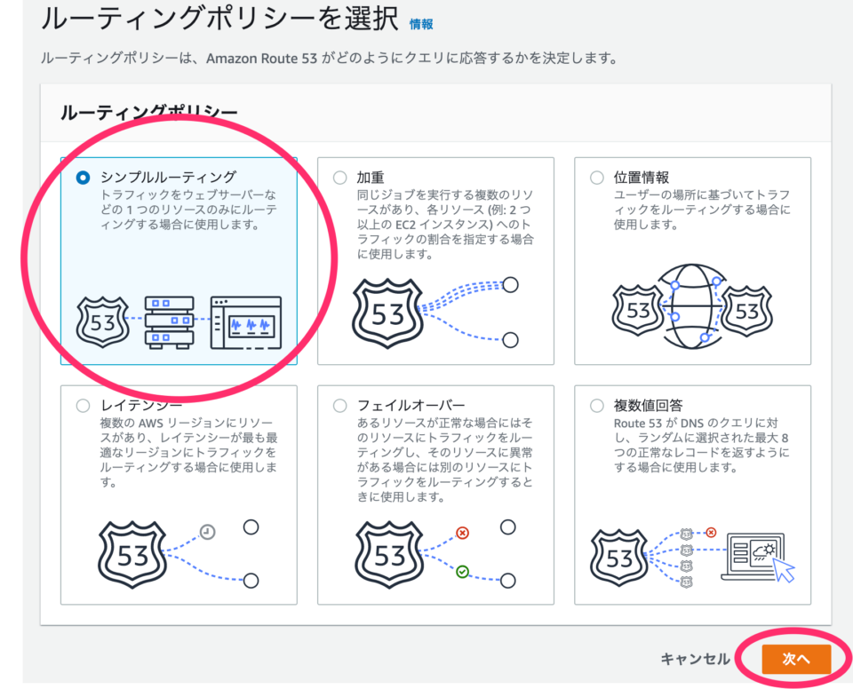Click the latency routing clock illustration

(207, 531)
